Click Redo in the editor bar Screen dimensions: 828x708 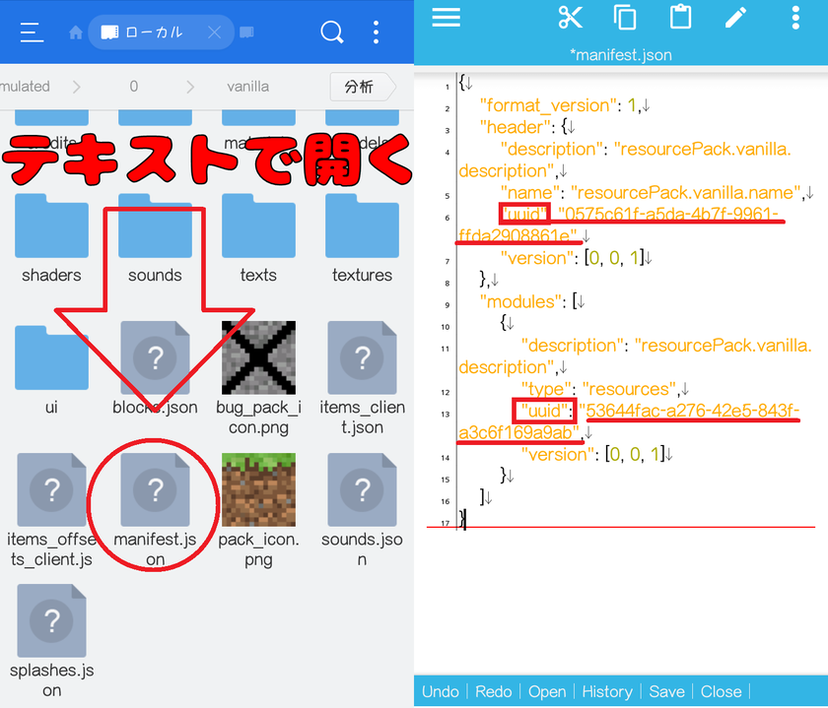493,691
